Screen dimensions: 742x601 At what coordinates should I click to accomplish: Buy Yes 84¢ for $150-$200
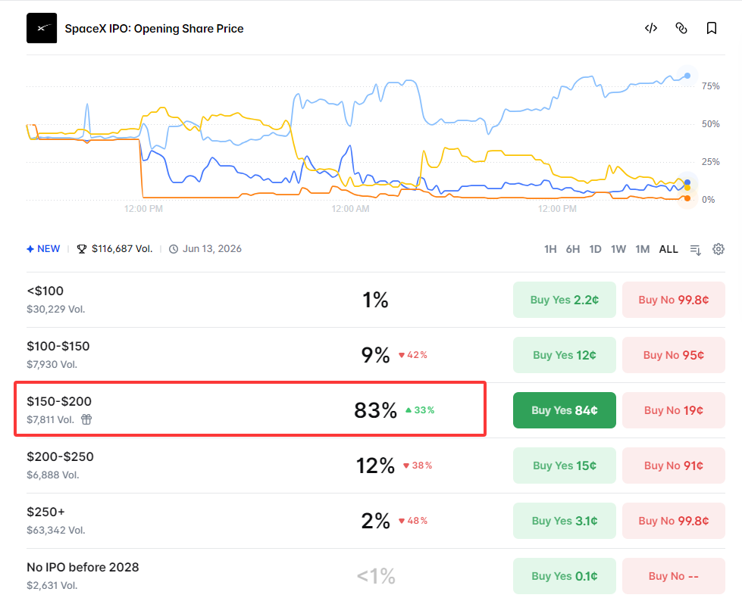pyautogui.click(x=564, y=410)
